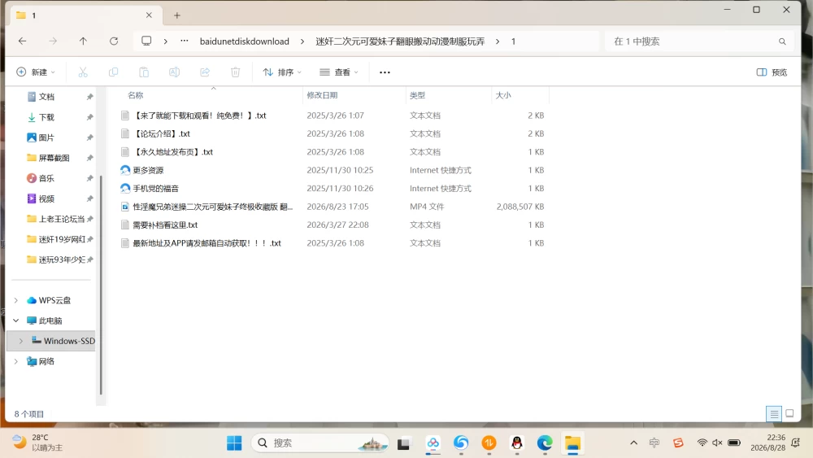The image size is (813, 458).
Task: Refresh the current folder view
Action: click(114, 41)
